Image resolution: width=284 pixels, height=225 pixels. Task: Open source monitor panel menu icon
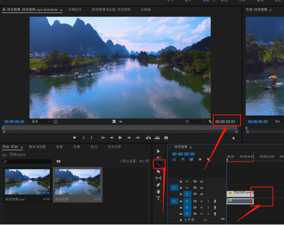click(61, 10)
